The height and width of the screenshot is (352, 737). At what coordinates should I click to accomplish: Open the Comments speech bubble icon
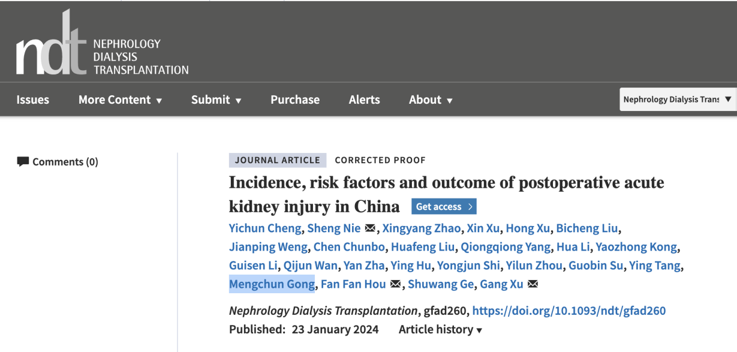click(23, 161)
